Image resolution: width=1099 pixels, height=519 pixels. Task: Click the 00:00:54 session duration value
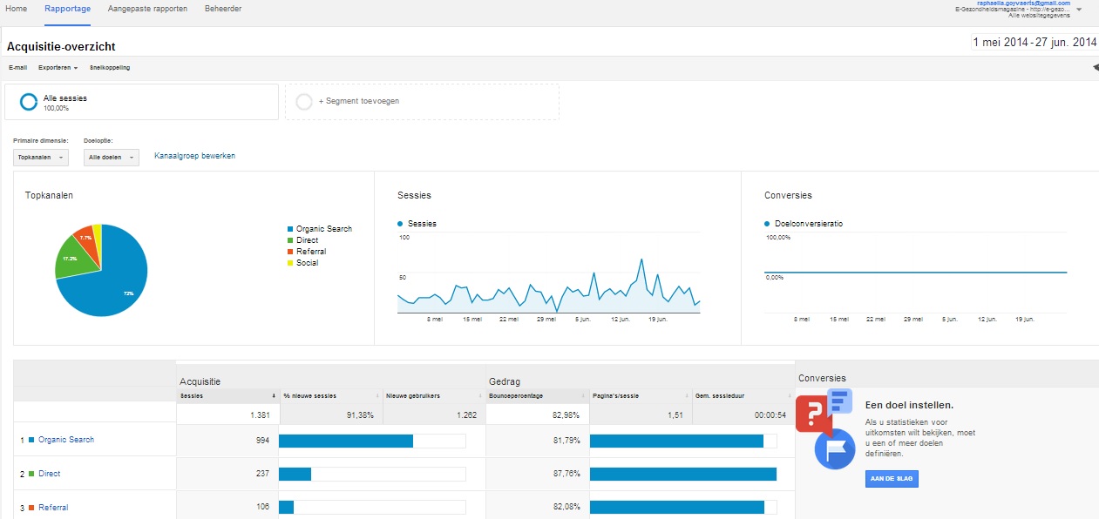(770, 415)
